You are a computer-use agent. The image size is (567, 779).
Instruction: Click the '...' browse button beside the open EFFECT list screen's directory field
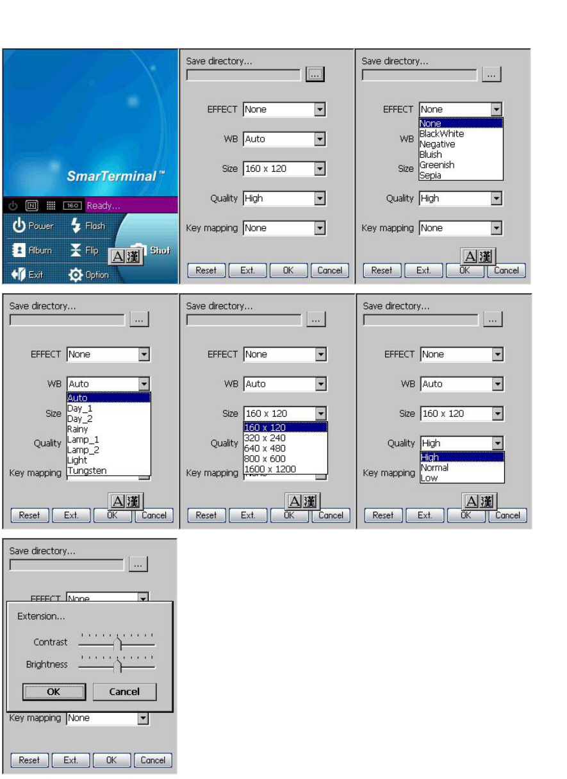pyautogui.click(x=491, y=75)
